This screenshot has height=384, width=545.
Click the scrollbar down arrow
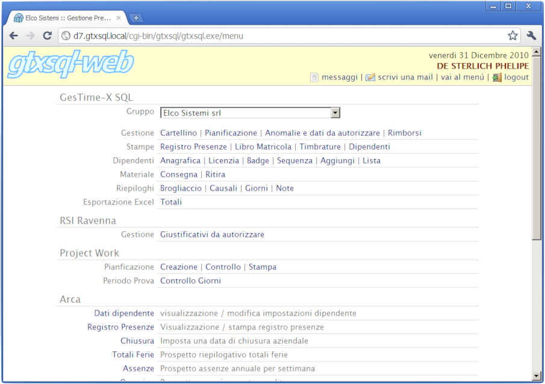[537, 376]
